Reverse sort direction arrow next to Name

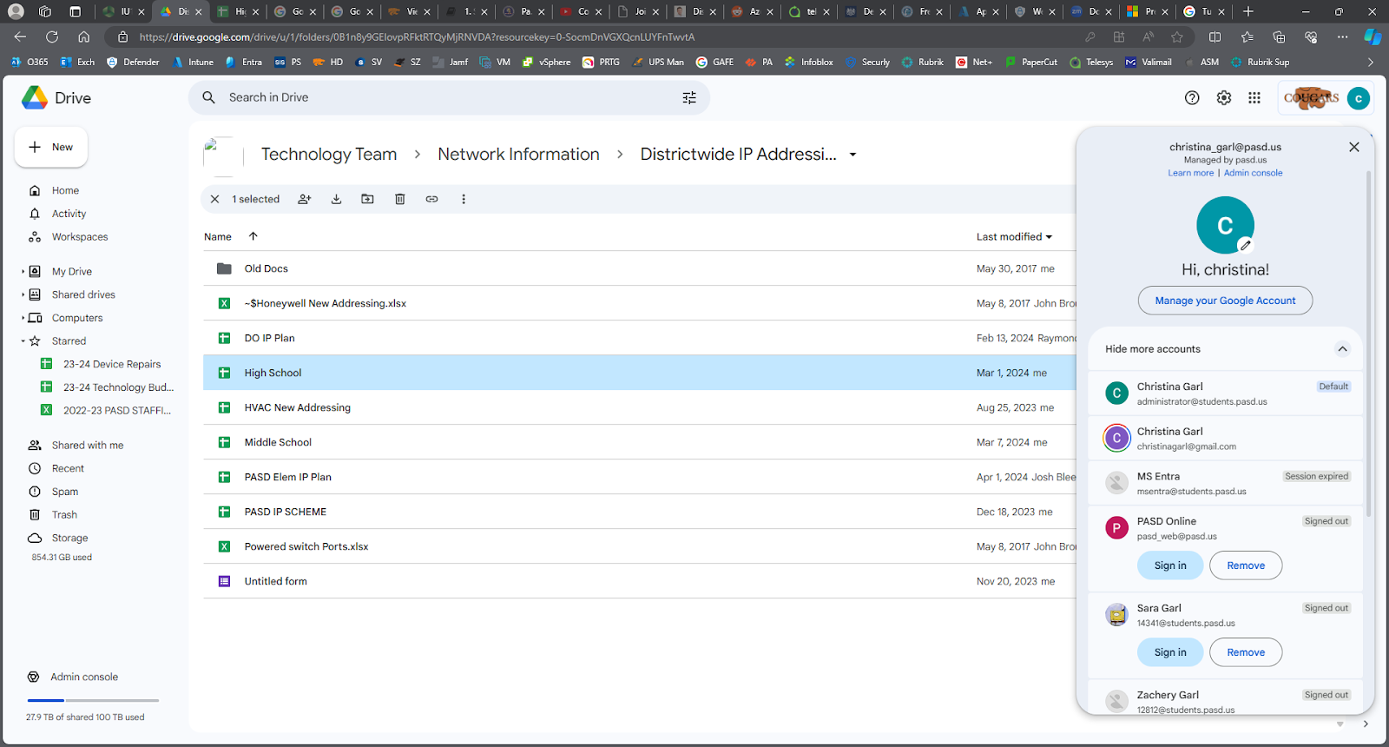click(253, 236)
